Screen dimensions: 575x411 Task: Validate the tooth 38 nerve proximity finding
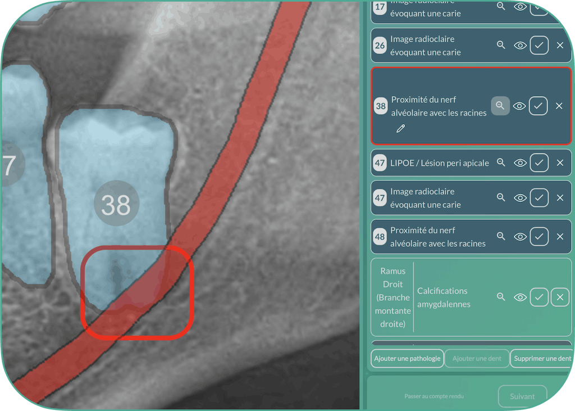point(539,106)
